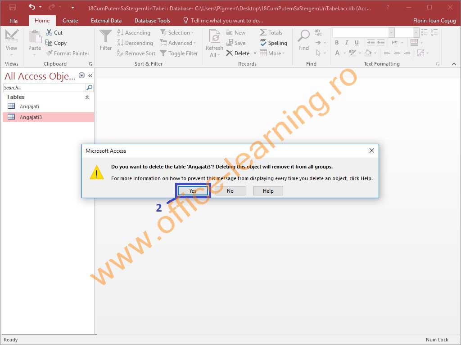The image size is (461, 345).
Task: Customize the quick access toolbar dropdown
Action: pyautogui.click(x=72, y=7)
